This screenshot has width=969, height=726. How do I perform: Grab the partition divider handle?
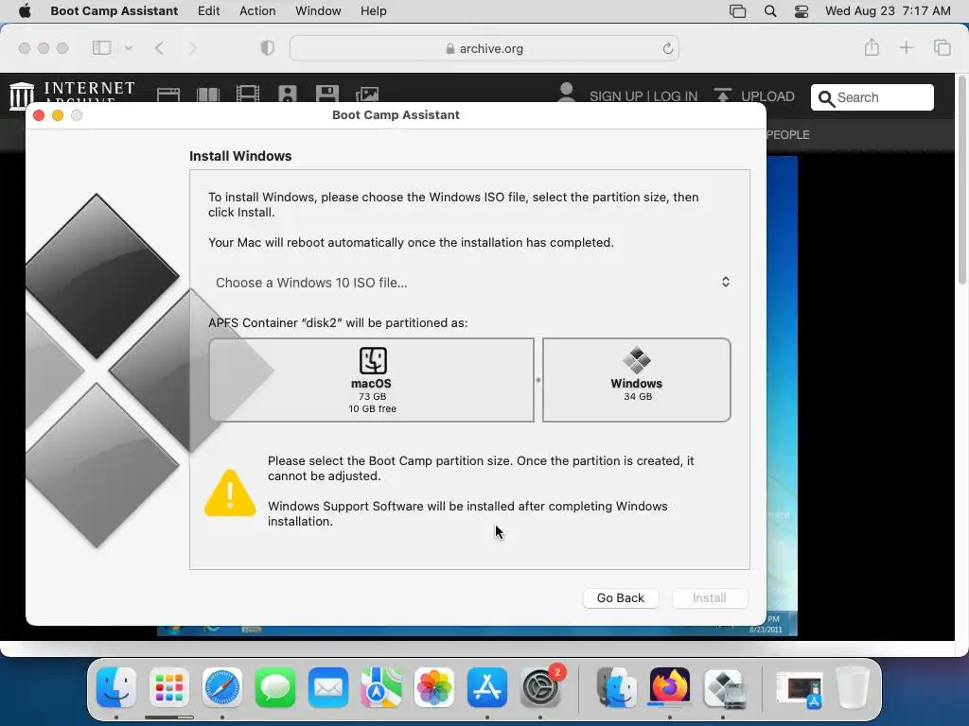(538, 380)
